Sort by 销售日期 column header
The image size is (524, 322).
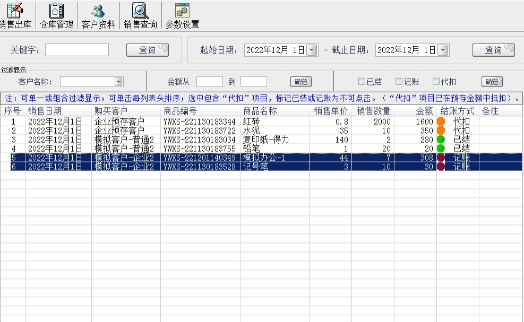coord(58,110)
